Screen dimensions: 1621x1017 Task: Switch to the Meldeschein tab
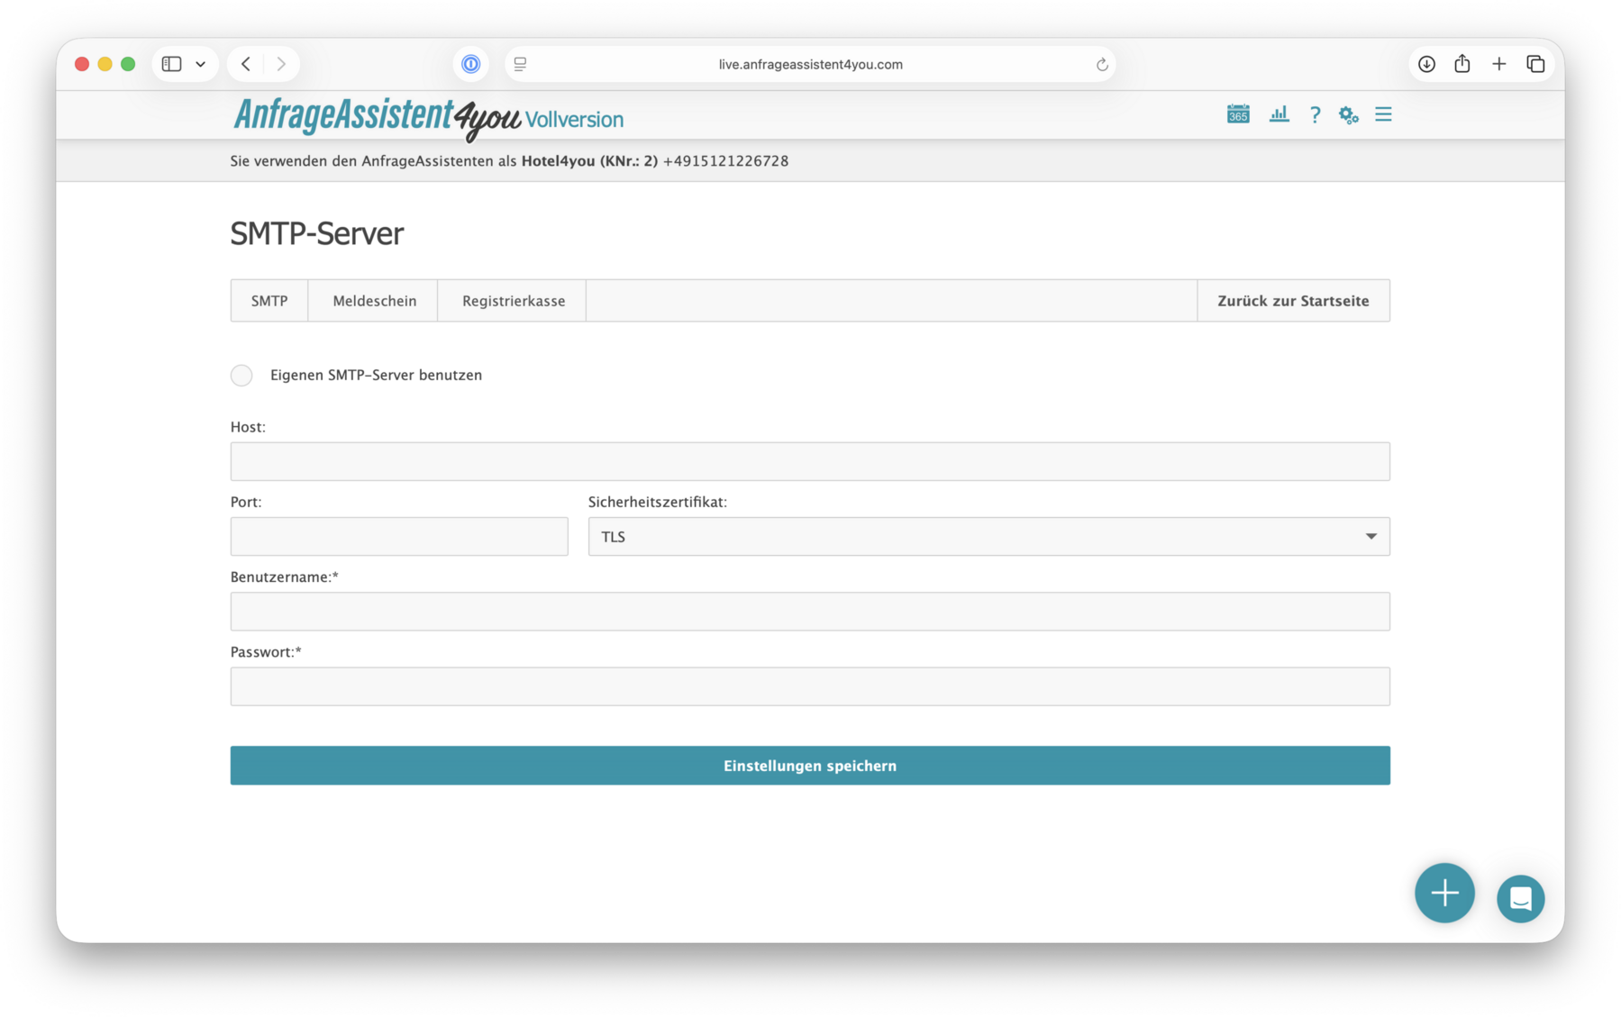click(372, 300)
